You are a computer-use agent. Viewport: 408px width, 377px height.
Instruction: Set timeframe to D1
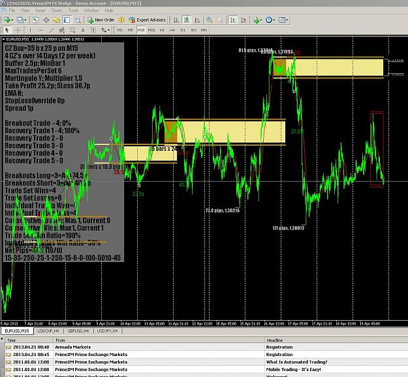click(x=183, y=30)
